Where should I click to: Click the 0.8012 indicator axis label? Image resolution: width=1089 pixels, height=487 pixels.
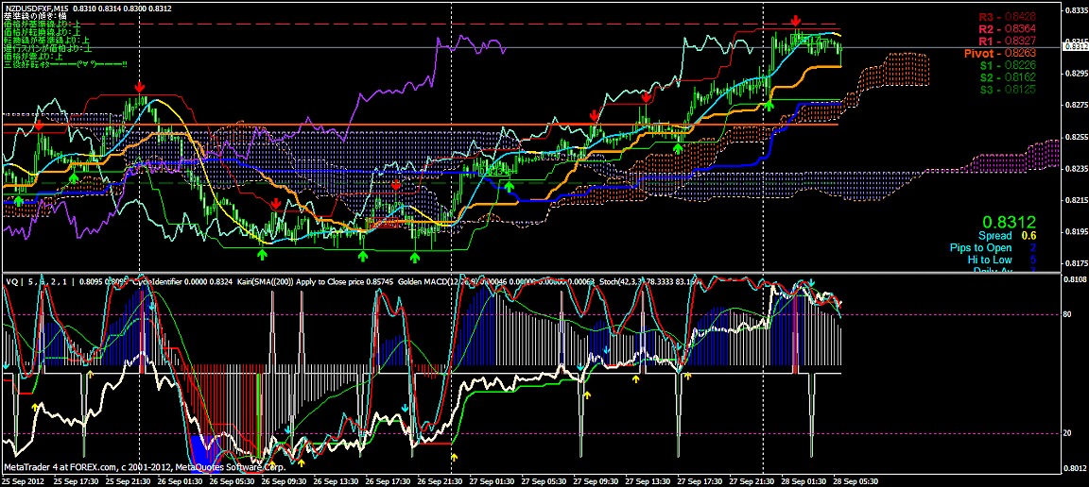pyautogui.click(x=1077, y=468)
